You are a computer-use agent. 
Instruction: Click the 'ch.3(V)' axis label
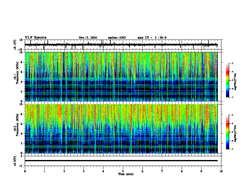(x=15, y=161)
